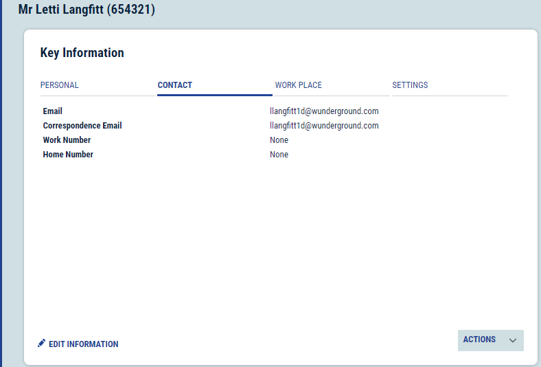Click the member number 654321 in title
The height and width of the screenshot is (367, 541).
point(131,10)
